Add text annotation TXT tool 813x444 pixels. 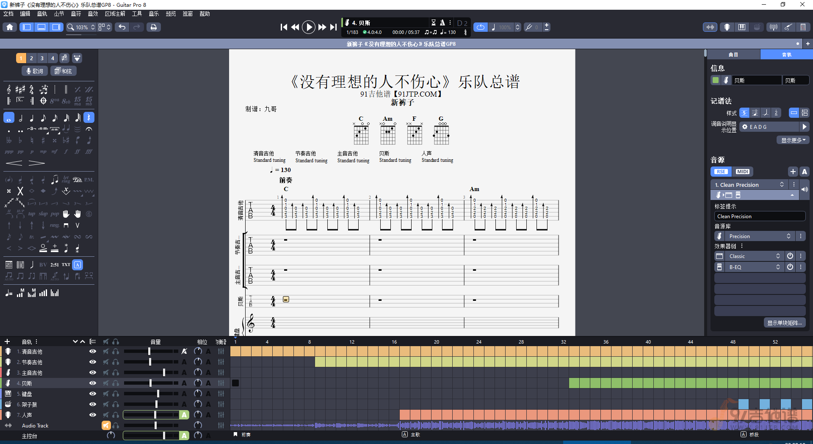click(x=66, y=265)
